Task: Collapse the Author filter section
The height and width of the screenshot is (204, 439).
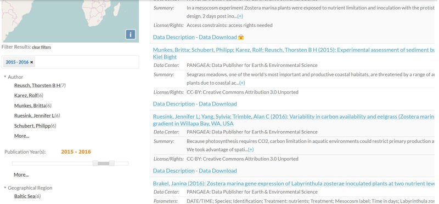Action: [5, 77]
